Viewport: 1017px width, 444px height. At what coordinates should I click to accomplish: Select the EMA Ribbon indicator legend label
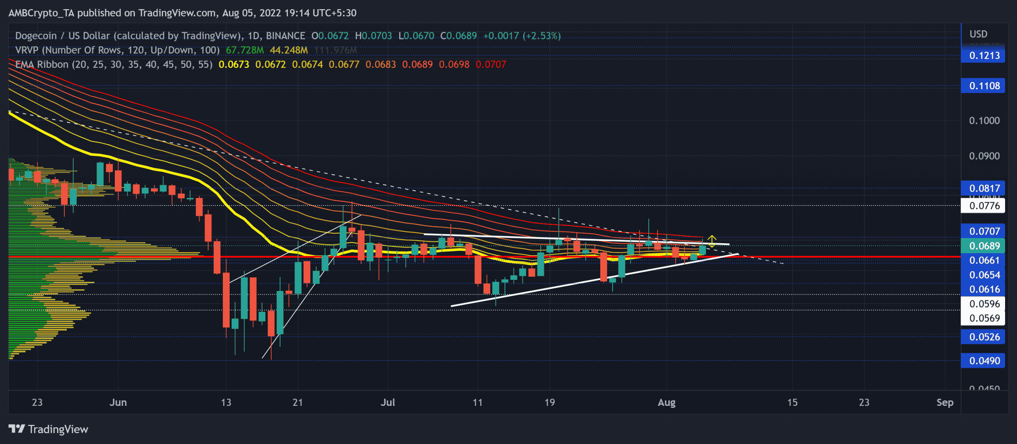[x=114, y=64]
